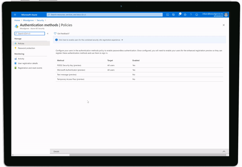Open FIDO2 Security Key method
242x167 pixels.
(71, 65)
